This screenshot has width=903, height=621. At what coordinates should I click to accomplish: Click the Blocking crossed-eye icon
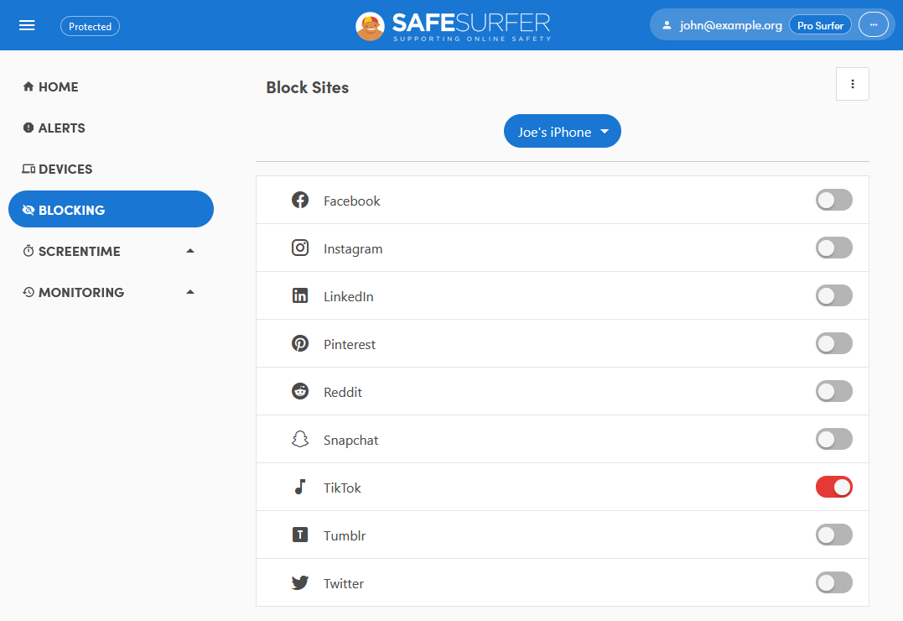tap(29, 210)
